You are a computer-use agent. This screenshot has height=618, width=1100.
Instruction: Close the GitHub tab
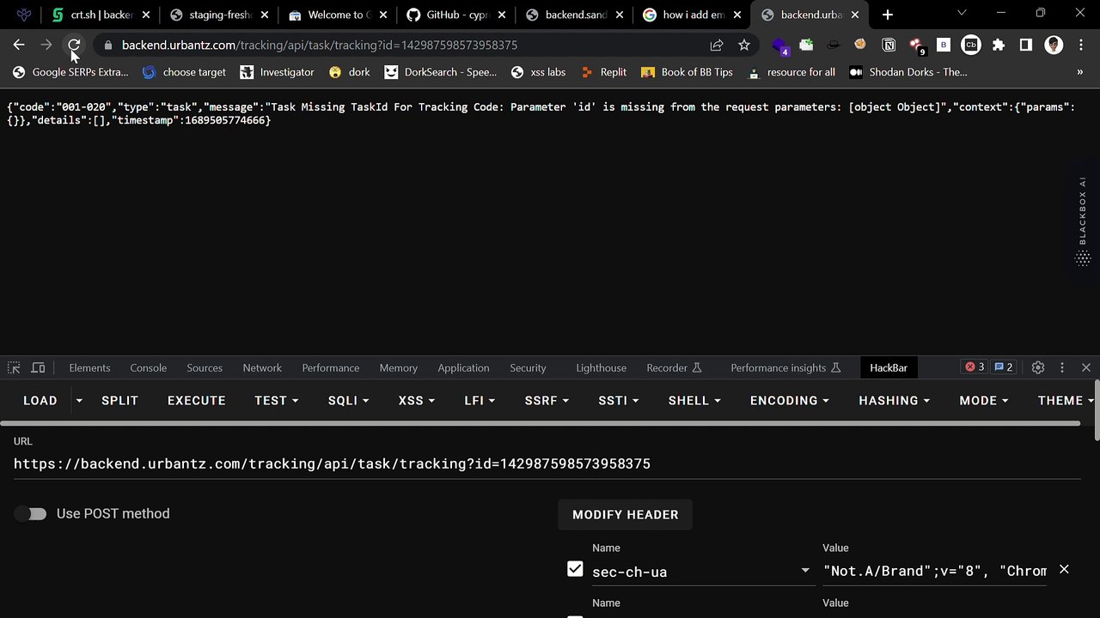pos(502,15)
